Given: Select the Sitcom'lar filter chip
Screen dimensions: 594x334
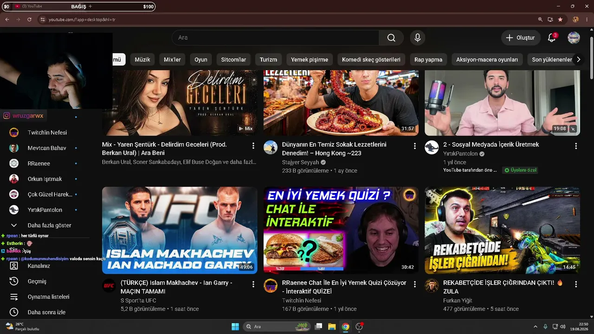Looking at the screenshot, I should pyautogui.click(x=233, y=59).
